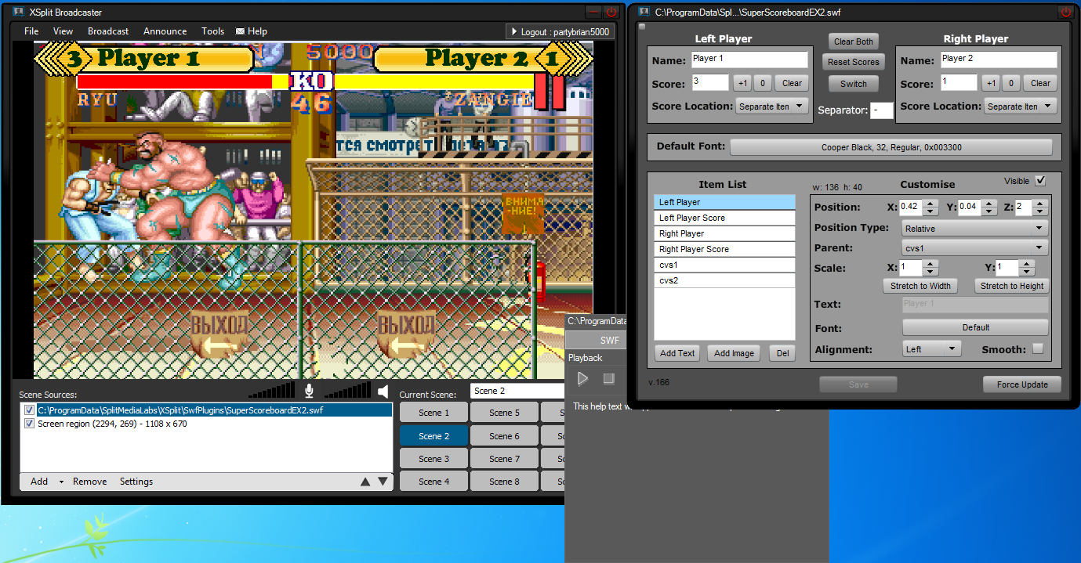The height and width of the screenshot is (563, 1081).
Task: Open scene source Settings
Action: 136,482
